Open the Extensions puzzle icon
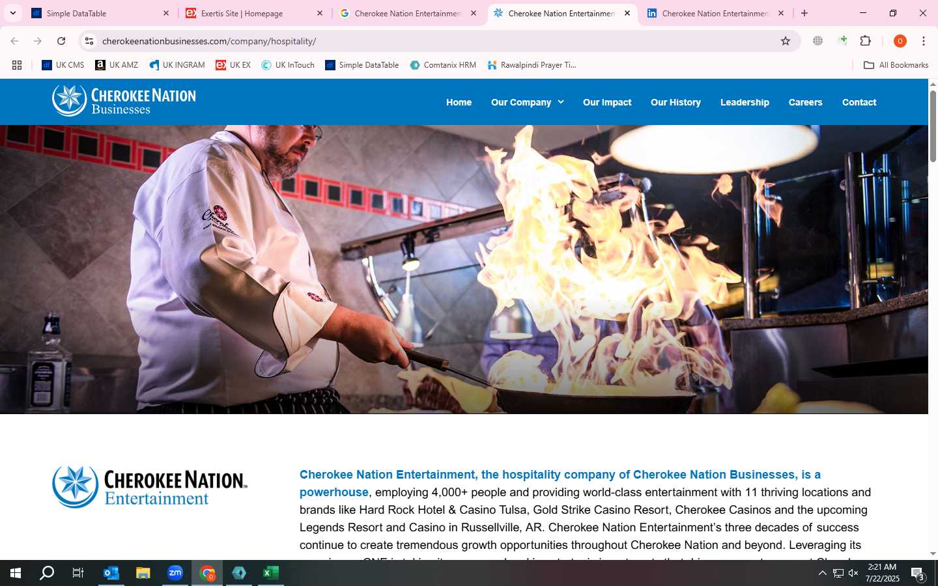Image resolution: width=938 pixels, height=586 pixels. tap(866, 41)
